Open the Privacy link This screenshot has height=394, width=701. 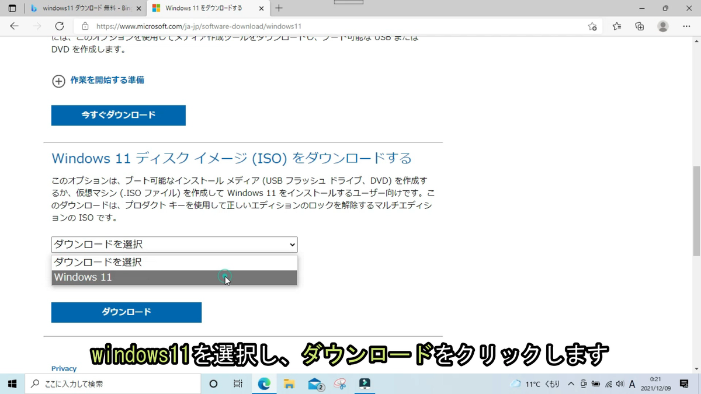(x=64, y=368)
